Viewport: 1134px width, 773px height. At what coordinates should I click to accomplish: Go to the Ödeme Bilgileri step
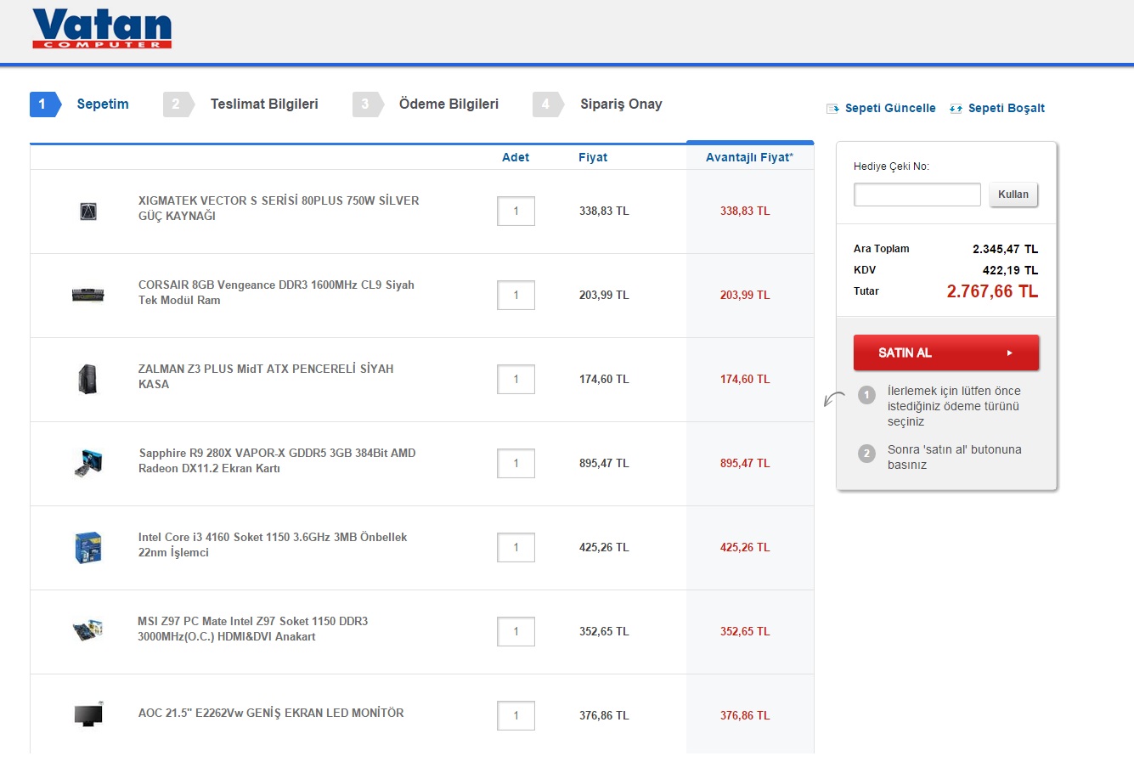point(449,104)
